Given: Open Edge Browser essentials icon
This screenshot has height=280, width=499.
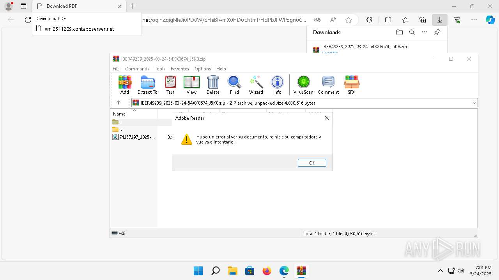Looking at the screenshot, I should click(457, 20).
